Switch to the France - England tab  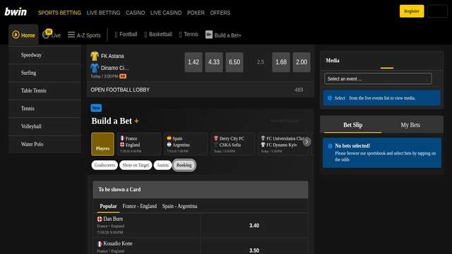[140, 206]
